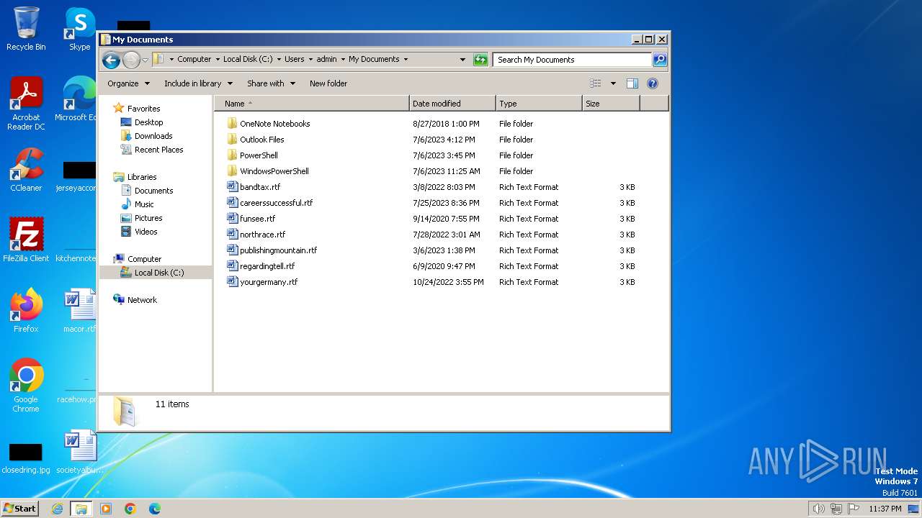This screenshot has height=518, width=922.
Task: Expand the arrow after Users in address bar
Action: point(310,60)
